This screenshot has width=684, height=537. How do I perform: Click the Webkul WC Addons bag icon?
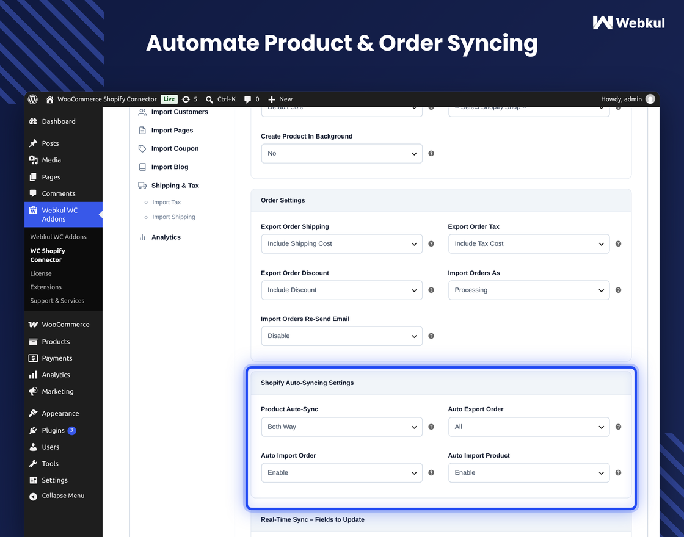[x=33, y=210]
